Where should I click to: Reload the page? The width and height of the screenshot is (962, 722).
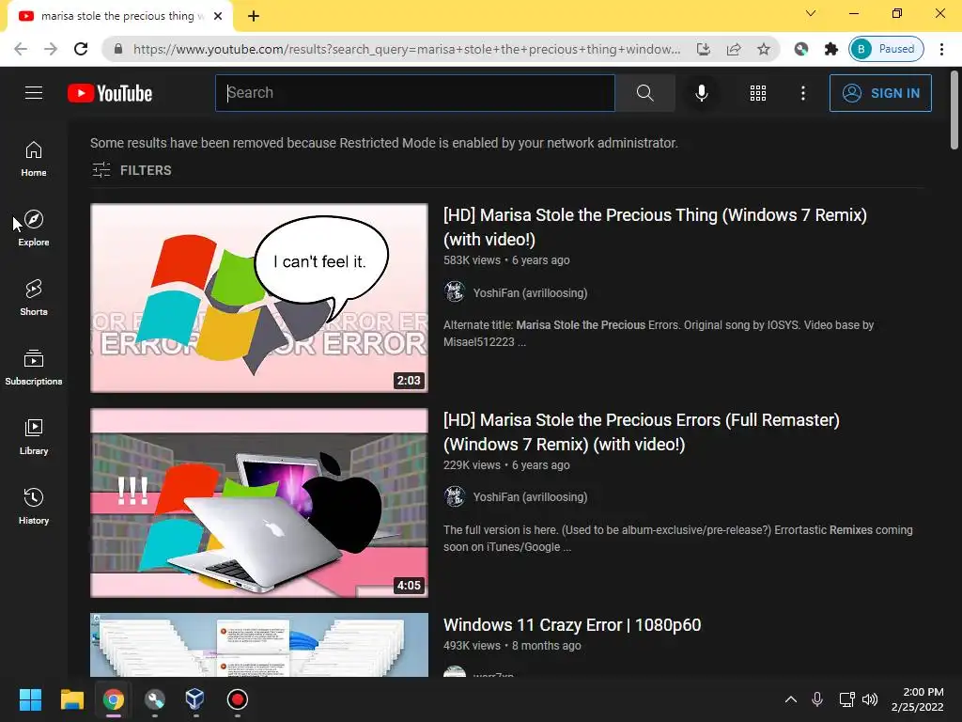[x=81, y=49]
